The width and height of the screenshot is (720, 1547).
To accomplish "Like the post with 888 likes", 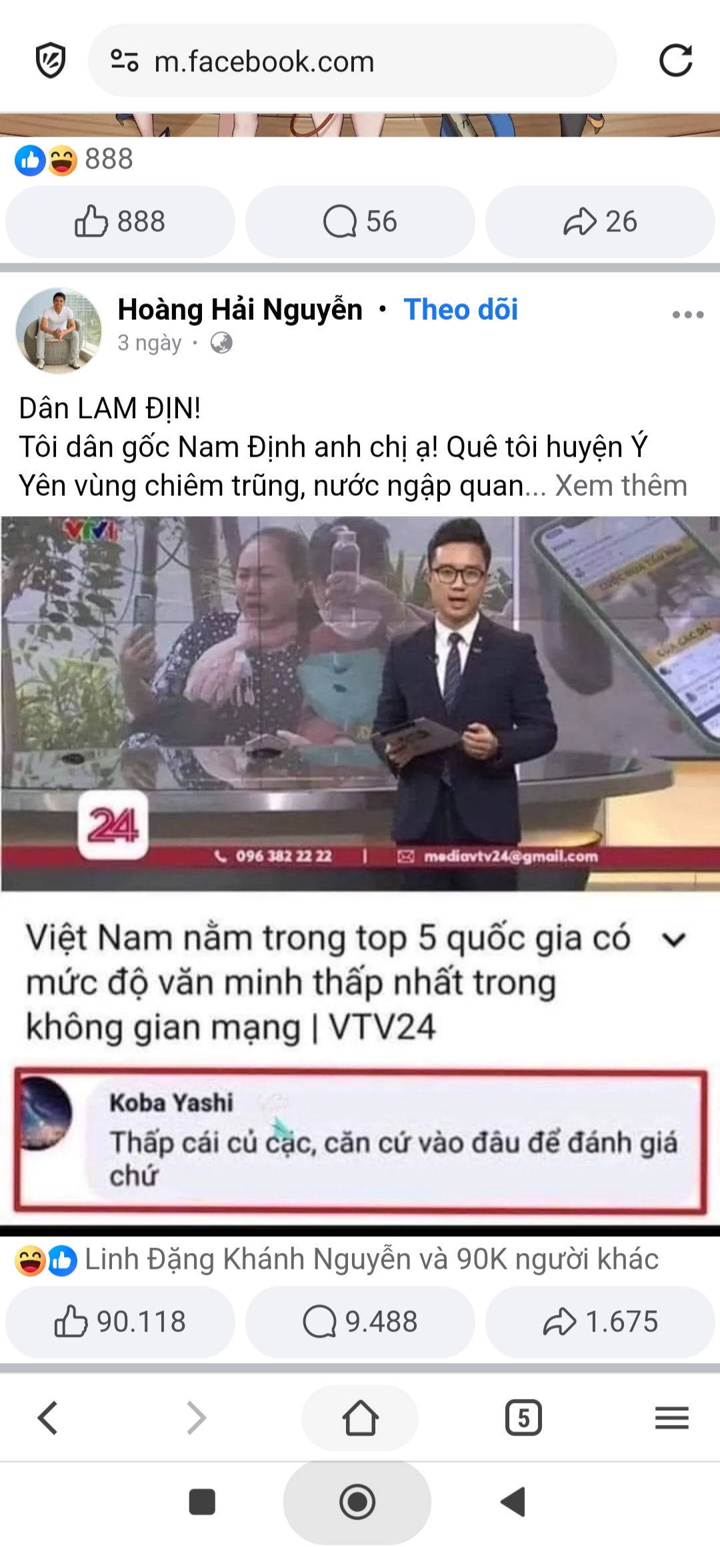I will pyautogui.click(x=121, y=221).
